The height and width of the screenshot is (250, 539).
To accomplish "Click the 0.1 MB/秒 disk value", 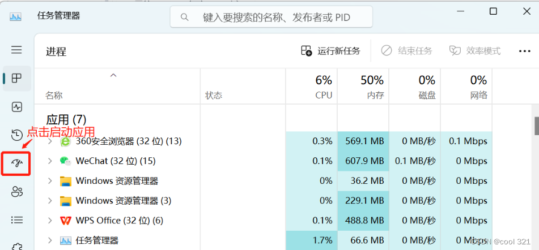I will coord(415,161).
